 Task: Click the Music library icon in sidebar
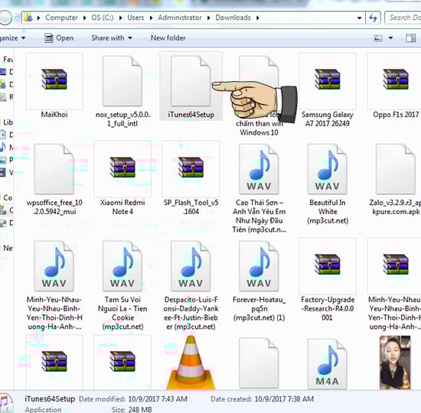click(x=3, y=148)
